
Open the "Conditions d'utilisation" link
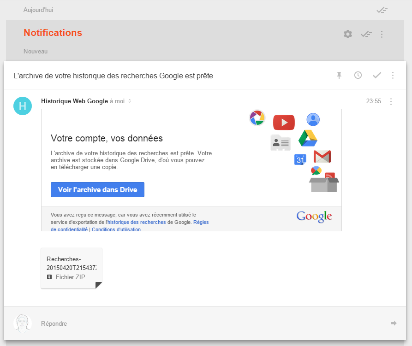pos(116,229)
